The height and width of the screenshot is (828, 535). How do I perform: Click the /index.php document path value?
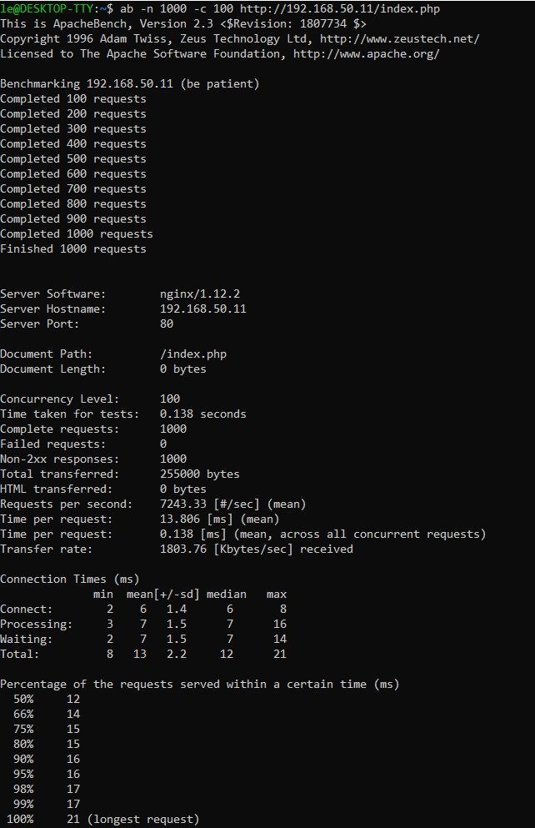point(193,354)
